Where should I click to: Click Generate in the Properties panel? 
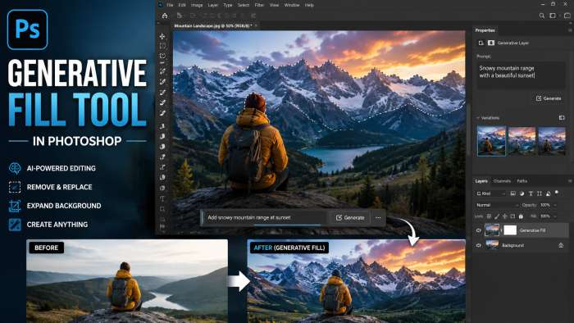[549, 98]
